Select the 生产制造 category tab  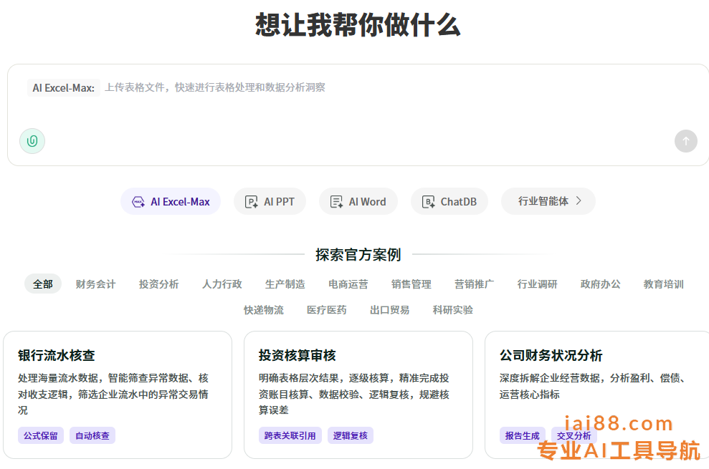click(x=285, y=284)
